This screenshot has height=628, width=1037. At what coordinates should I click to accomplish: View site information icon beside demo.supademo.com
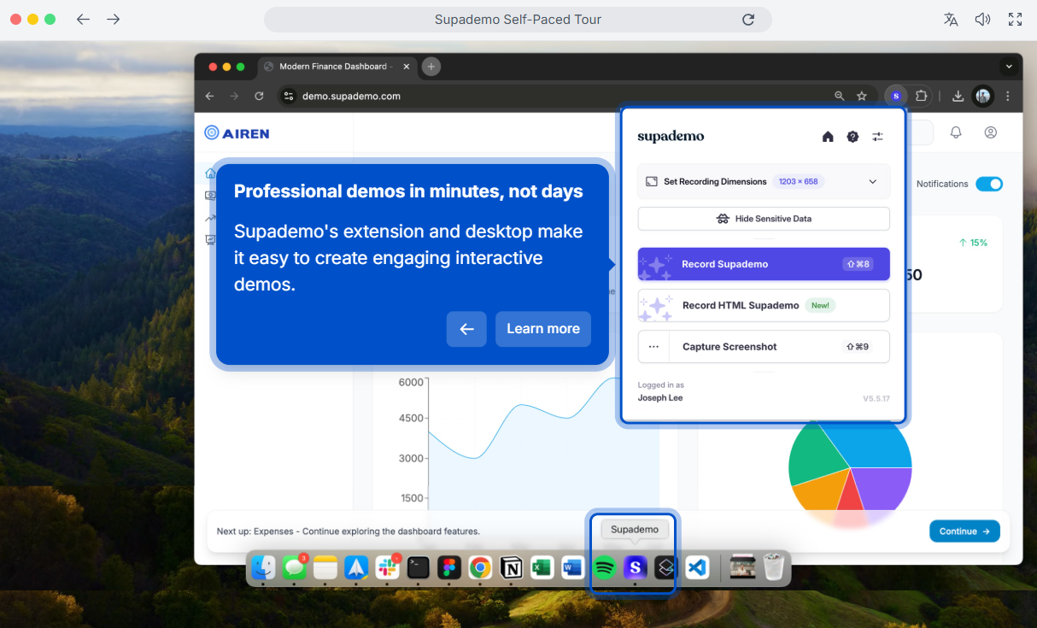(288, 96)
